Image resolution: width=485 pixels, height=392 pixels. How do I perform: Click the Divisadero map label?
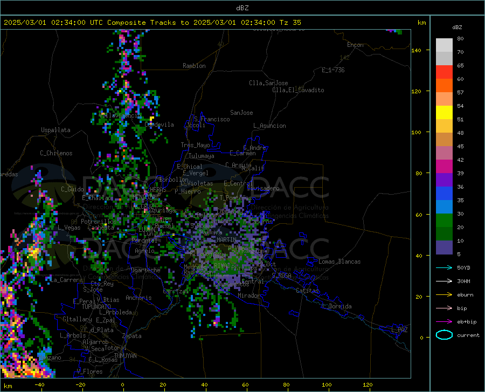263,188
